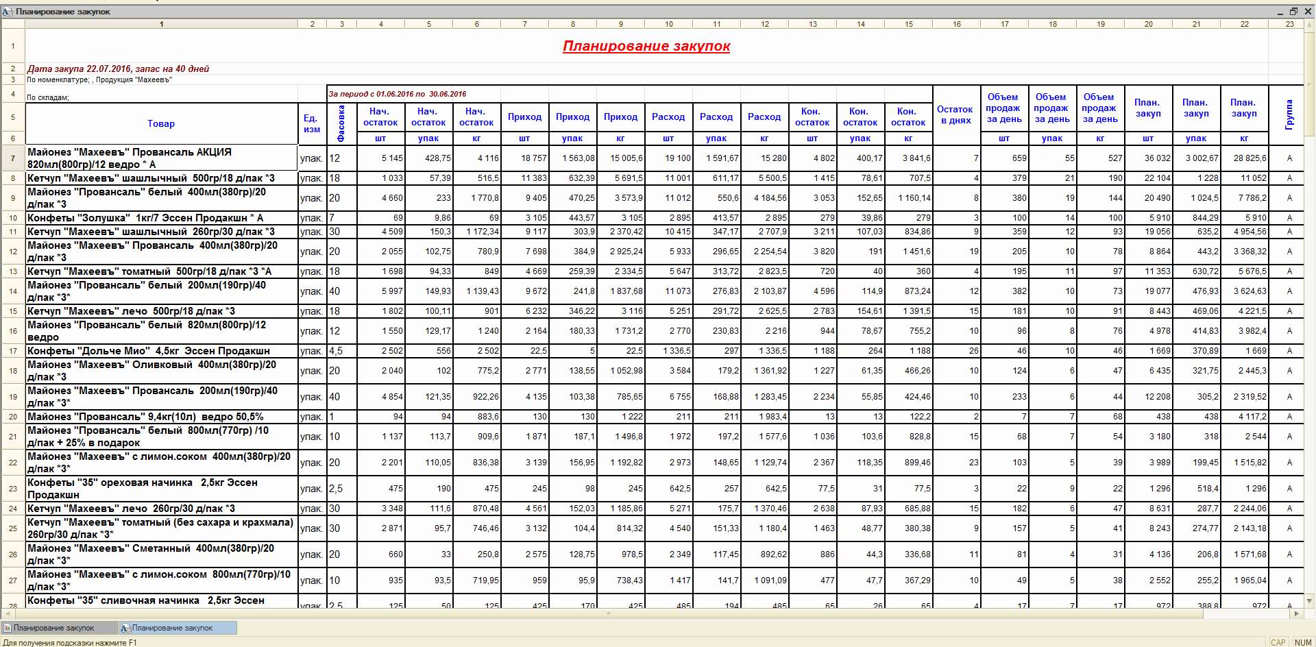Select Конфеты Золушка 1кг/7 product cell
The image size is (1316, 647).
click(x=161, y=218)
